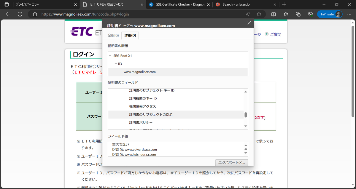
Task: Click the address bar URL
Action: click(85, 14)
